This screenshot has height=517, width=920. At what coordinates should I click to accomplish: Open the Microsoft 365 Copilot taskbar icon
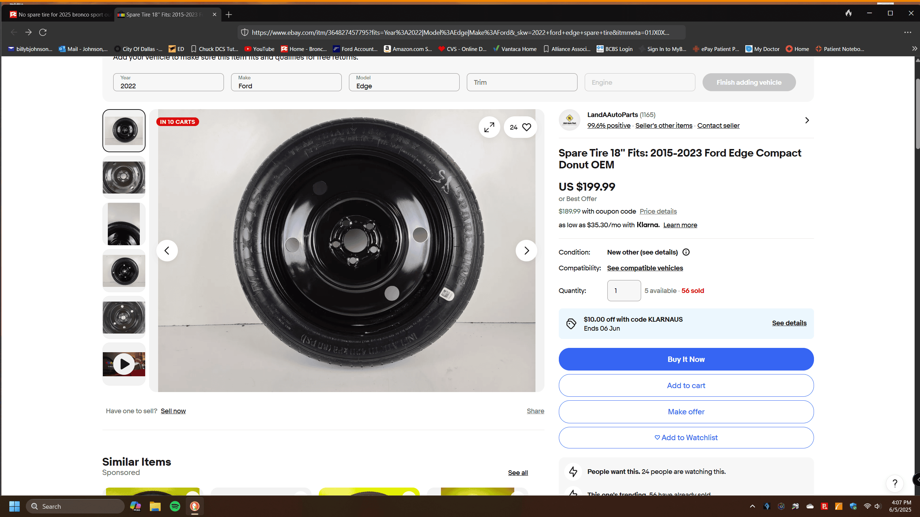point(135,506)
